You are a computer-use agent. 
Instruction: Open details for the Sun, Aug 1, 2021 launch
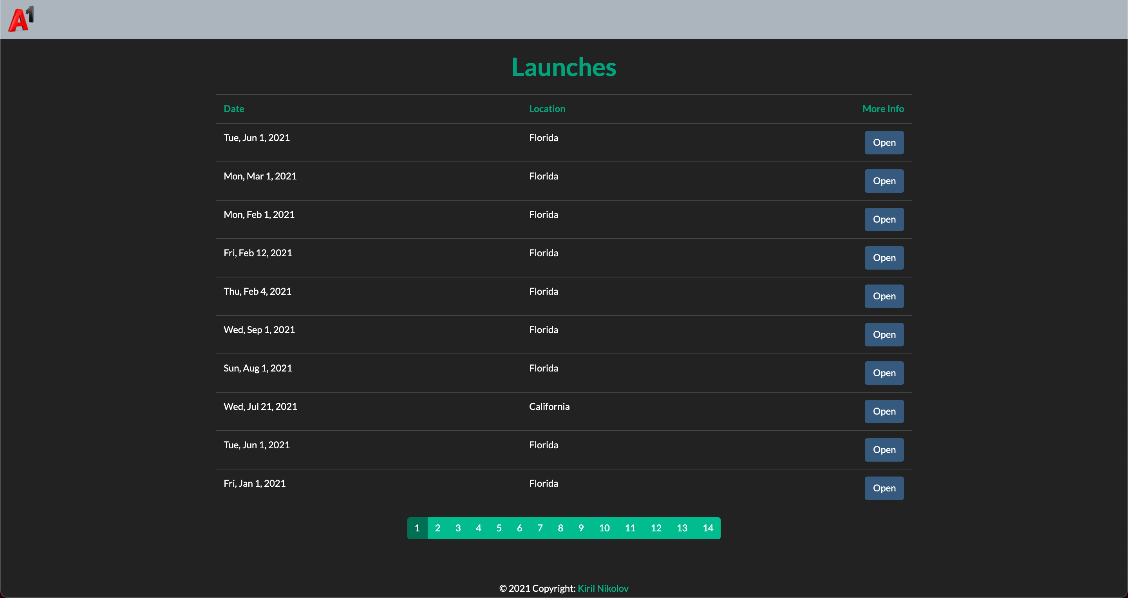884,373
